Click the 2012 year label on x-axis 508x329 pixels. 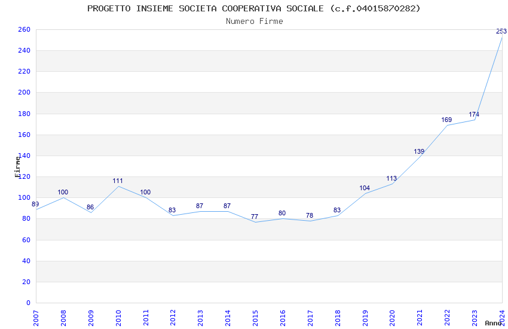[173, 318]
